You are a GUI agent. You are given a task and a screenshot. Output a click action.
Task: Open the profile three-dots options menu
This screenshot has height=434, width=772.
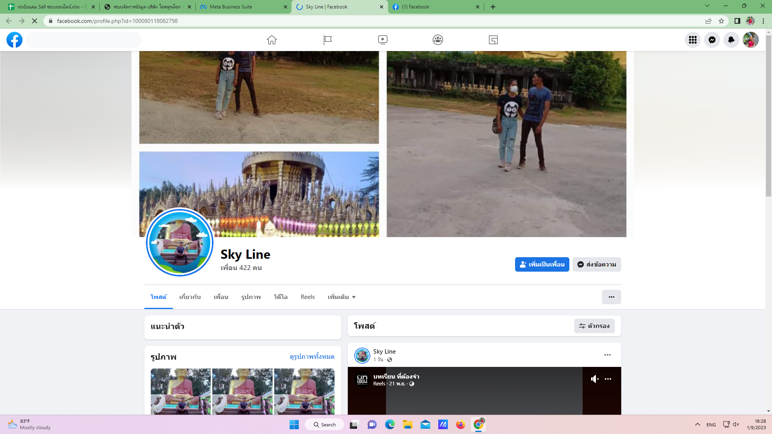[611, 297]
